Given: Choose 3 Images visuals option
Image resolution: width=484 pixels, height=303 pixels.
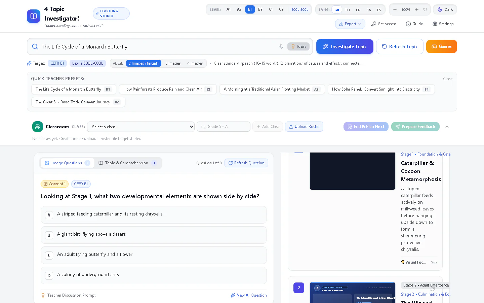Looking at the screenshot, I should tap(173, 63).
